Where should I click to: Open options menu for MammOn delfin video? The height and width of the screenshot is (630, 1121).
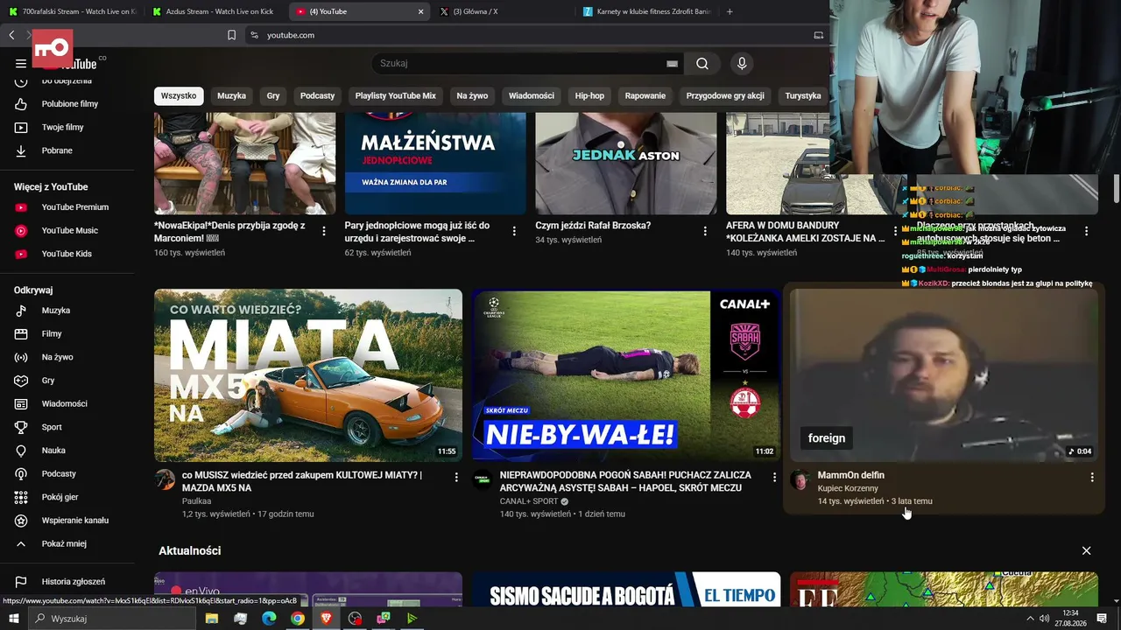[x=1092, y=478]
